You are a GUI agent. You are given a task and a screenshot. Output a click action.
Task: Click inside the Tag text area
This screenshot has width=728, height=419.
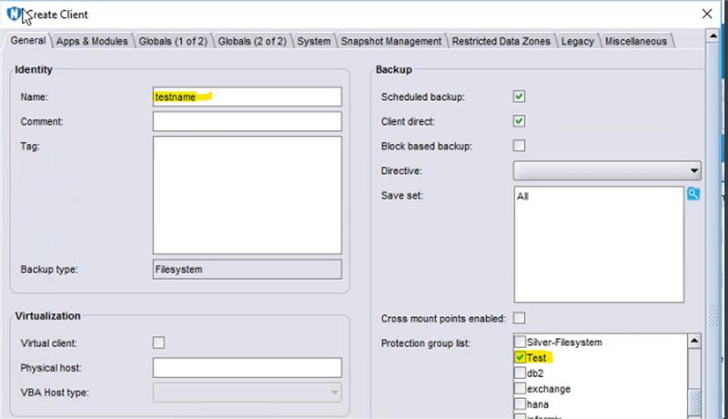click(247, 195)
